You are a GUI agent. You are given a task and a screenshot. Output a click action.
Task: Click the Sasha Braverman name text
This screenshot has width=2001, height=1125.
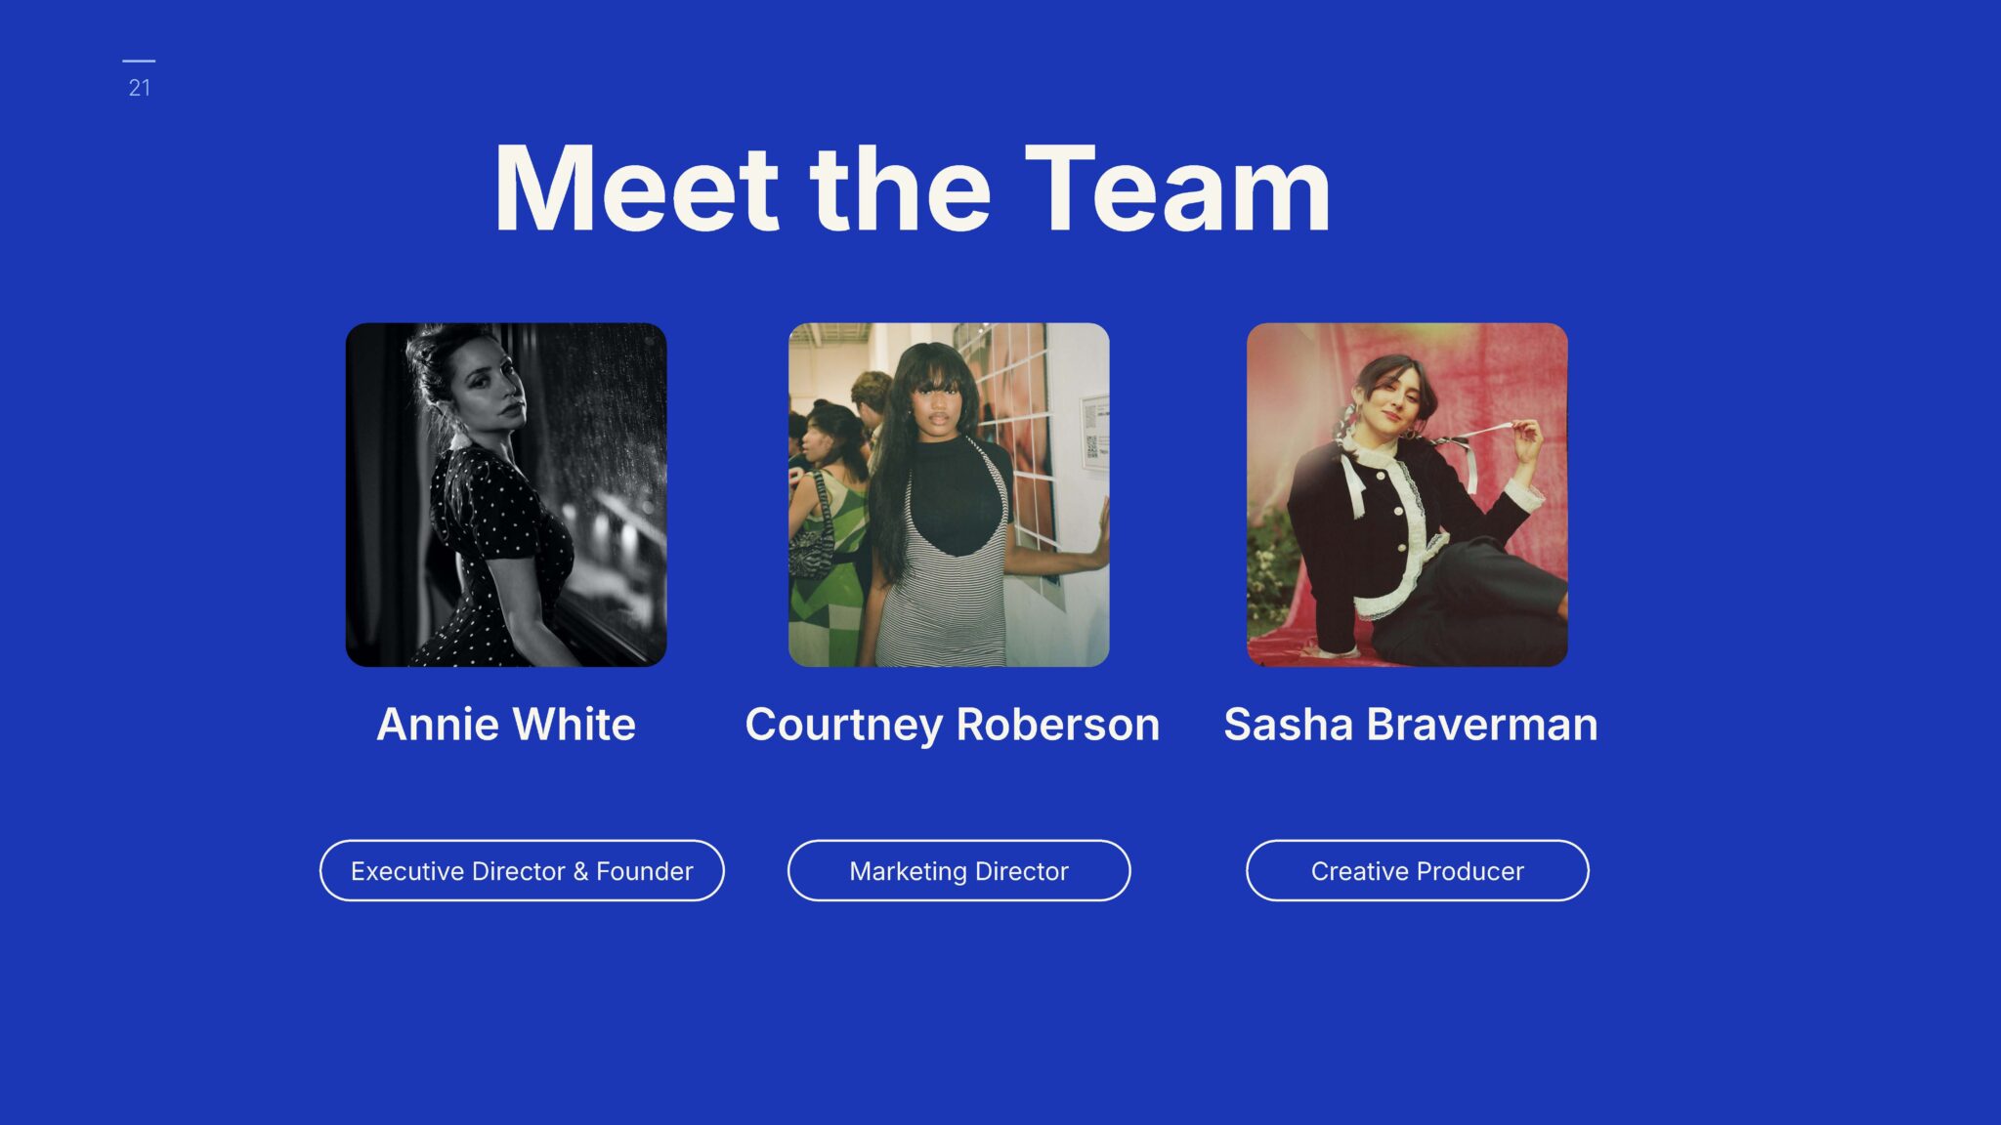pos(1410,725)
